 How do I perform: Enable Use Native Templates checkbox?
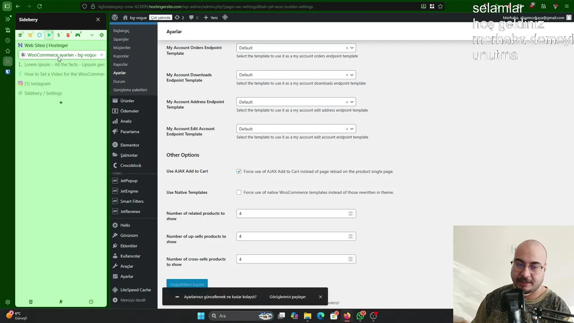pyautogui.click(x=239, y=192)
